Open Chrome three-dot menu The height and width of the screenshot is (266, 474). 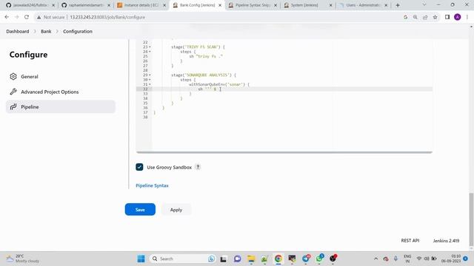(467, 17)
